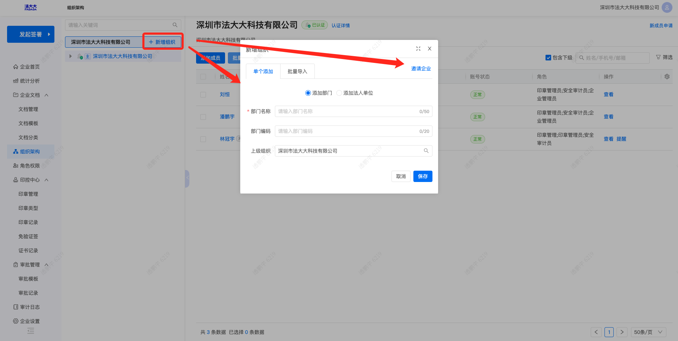This screenshot has width=678, height=341.
Task: Check the row checkbox for 林冠宇
Action: click(x=203, y=139)
